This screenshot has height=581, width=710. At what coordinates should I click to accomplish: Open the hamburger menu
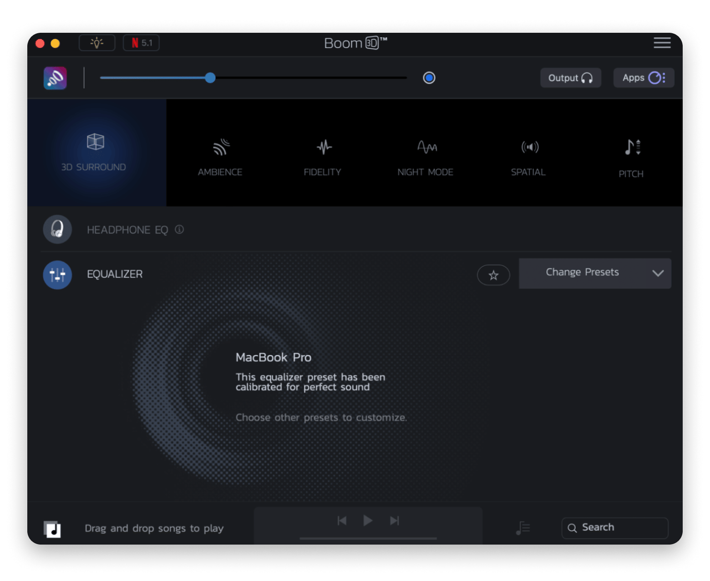point(662,43)
